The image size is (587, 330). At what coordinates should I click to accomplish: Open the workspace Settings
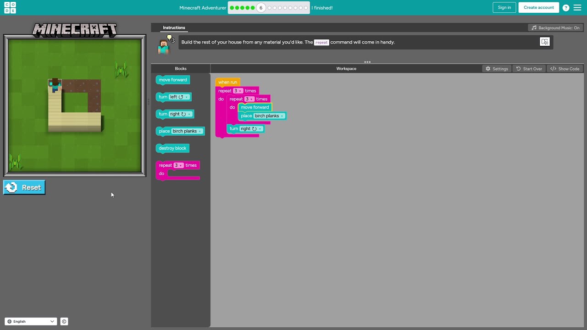click(497, 69)
